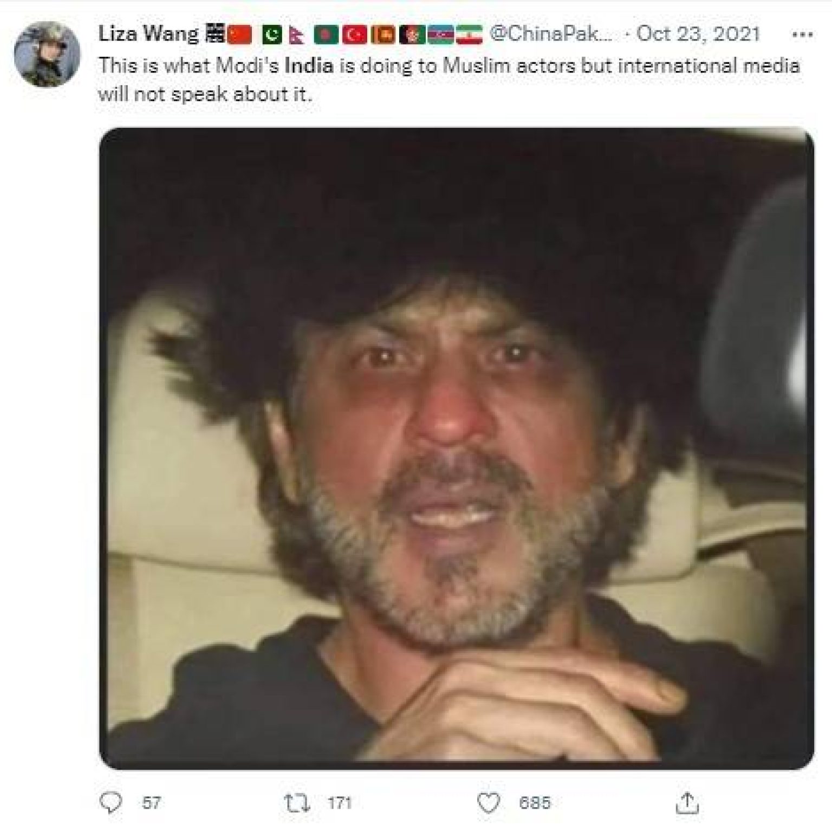Click the Liza Wang display name

pyautogui.click(x=149, y=34)
